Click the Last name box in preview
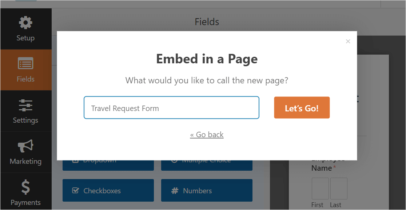406x210 pixels. (x=339, y=189)
